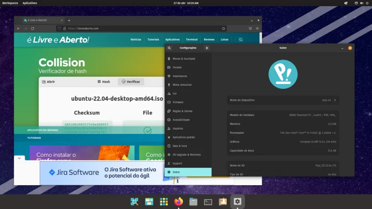Open Mídia removível settings
The image size is (372, 209).
point(188,85)
